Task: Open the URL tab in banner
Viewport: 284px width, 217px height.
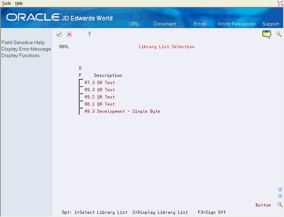Action: (134, 24)
